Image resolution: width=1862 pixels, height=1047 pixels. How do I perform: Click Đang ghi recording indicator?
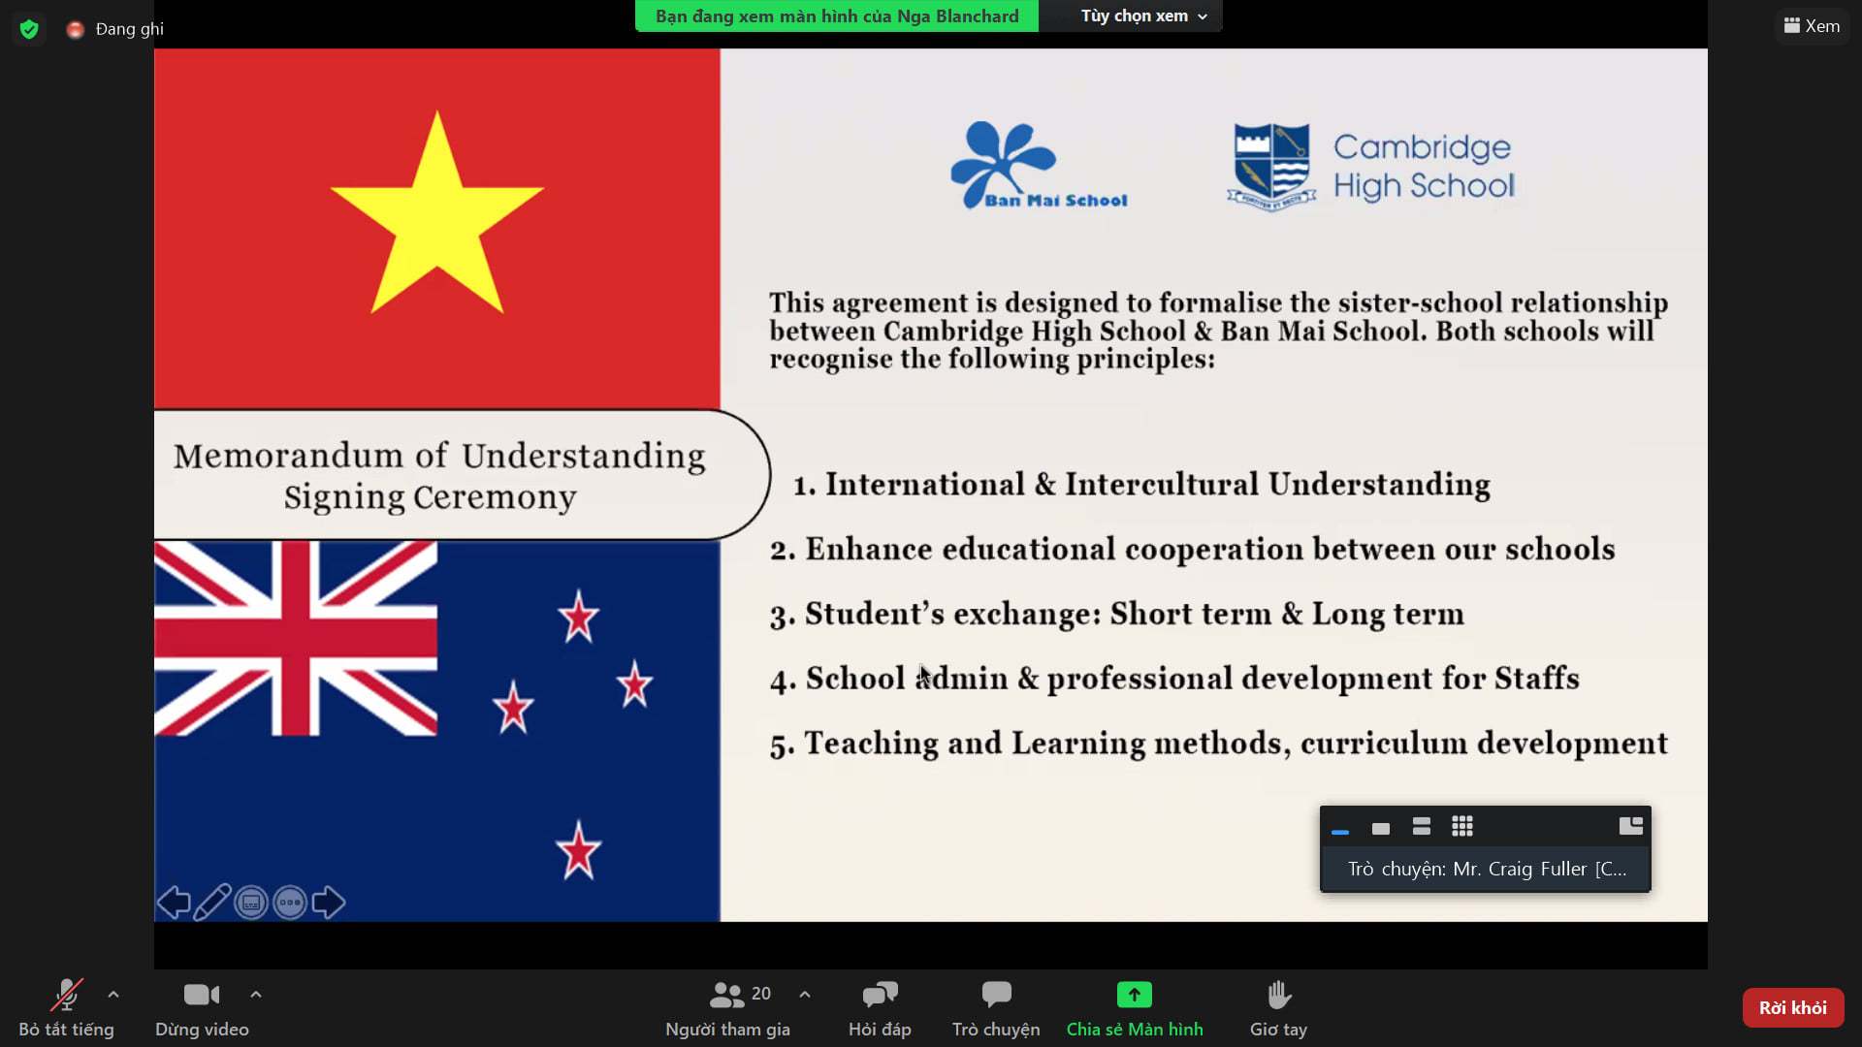click(116, 29)
